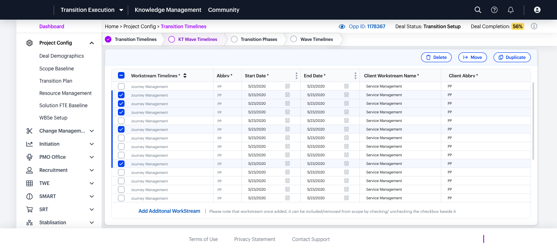Click the Stablisation network icon
557x248 pixels.
[x=29, y=223]
